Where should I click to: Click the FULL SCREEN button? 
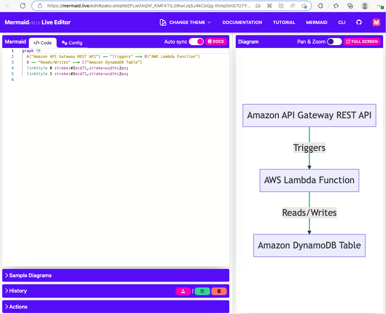(x=362, y=42)
